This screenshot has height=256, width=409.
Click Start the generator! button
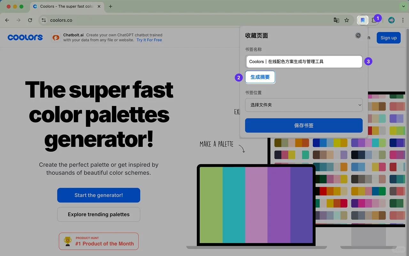click(99, 195)
